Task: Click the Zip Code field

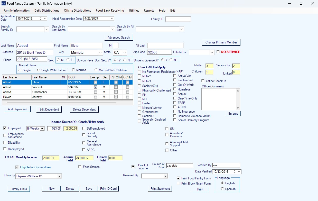Action: [x=159, y=52]
